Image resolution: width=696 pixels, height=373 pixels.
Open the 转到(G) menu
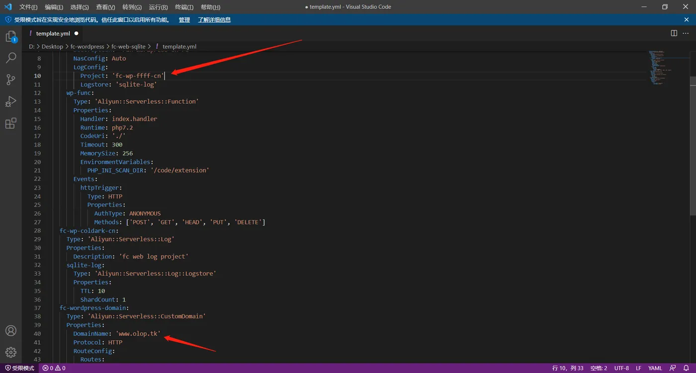coord(132,7)
